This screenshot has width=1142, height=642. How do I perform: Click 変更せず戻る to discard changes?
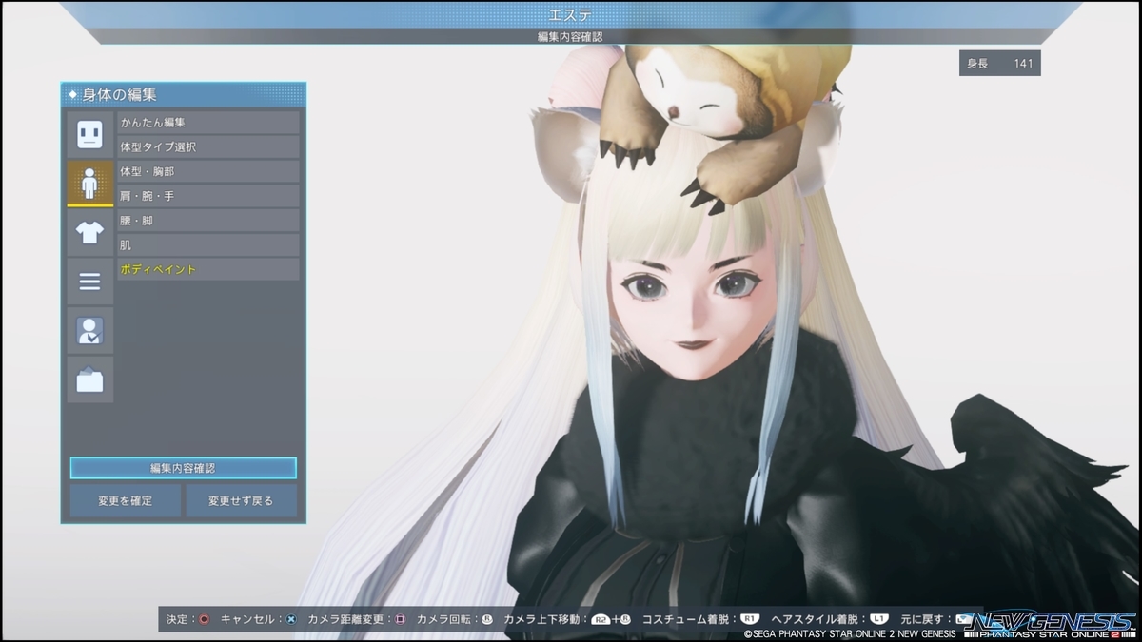click(241, 500)
